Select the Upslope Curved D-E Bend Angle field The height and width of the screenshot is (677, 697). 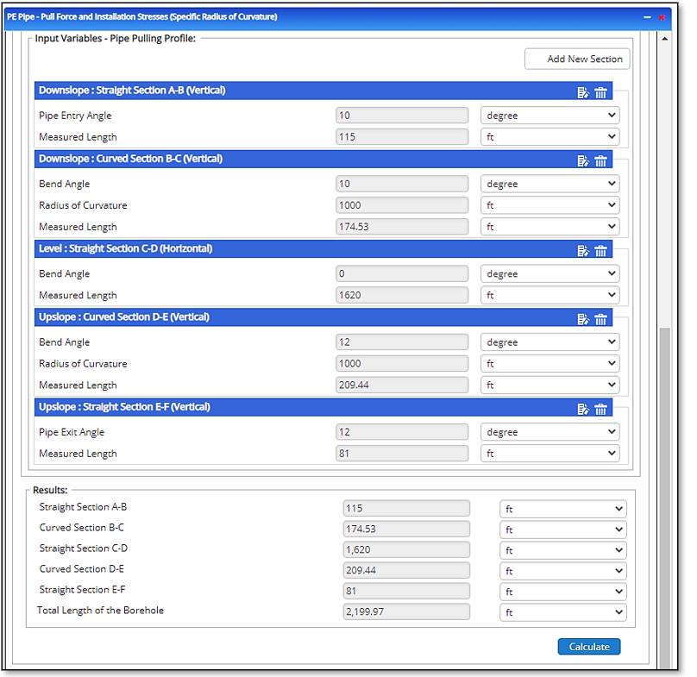point(402,342)
